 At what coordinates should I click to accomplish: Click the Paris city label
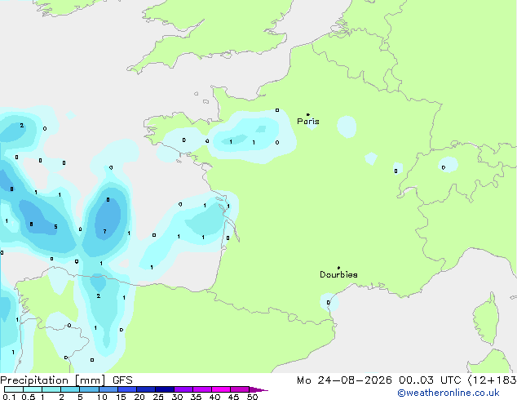(x=308, y=122)
